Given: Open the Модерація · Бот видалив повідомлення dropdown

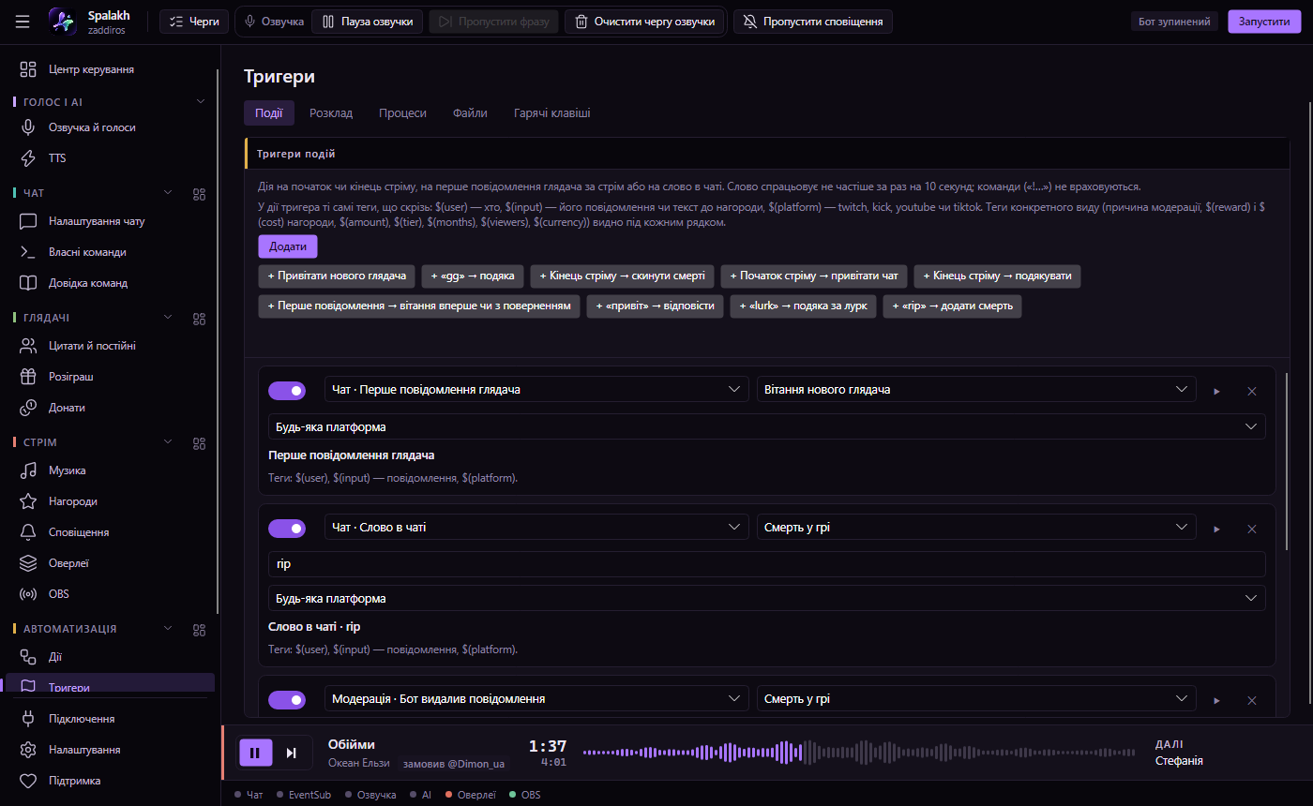Looking at the screenshot, I should pos(536,698).
